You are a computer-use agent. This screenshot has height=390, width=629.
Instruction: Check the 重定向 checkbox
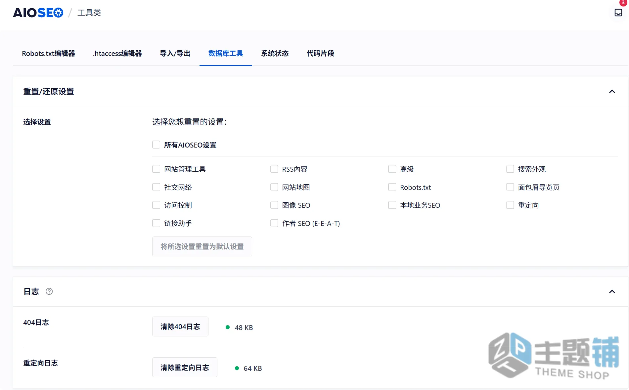coord(510,205)
